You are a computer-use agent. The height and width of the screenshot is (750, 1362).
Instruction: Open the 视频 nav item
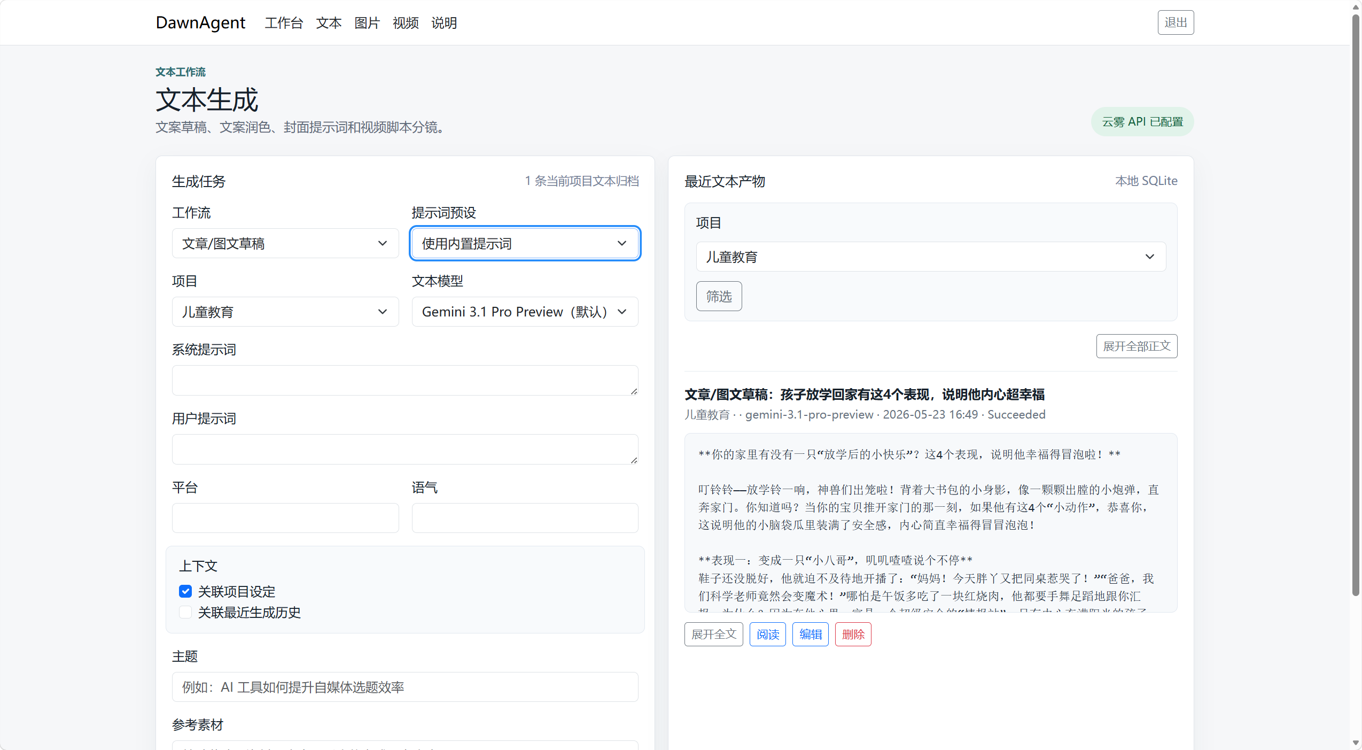pos(406,23)
